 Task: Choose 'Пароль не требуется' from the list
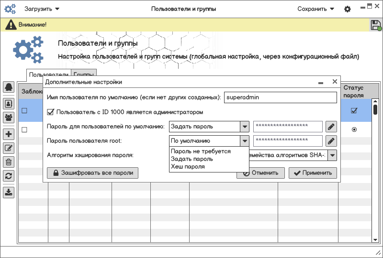[x=201, y=151]
